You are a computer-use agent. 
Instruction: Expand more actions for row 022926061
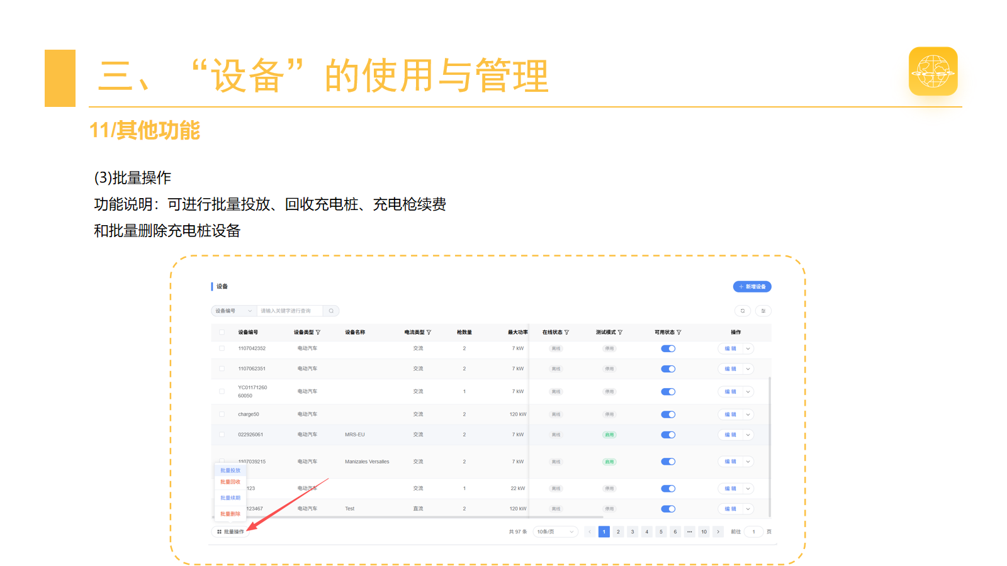[x=748, y=435]
